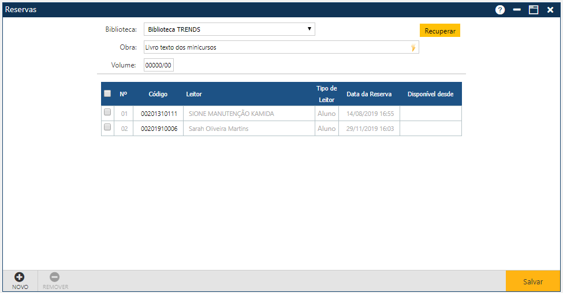The image size is (563, 293).
Task: Click the lightbulb icon in Obra field
Action: click(413, 48)
